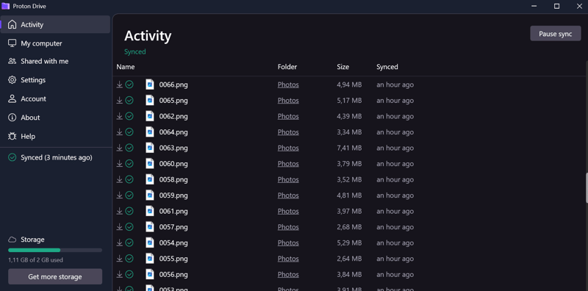Click the green synced checkmark beside 0065.png
The image size is (588, 291).
[129, 101]
